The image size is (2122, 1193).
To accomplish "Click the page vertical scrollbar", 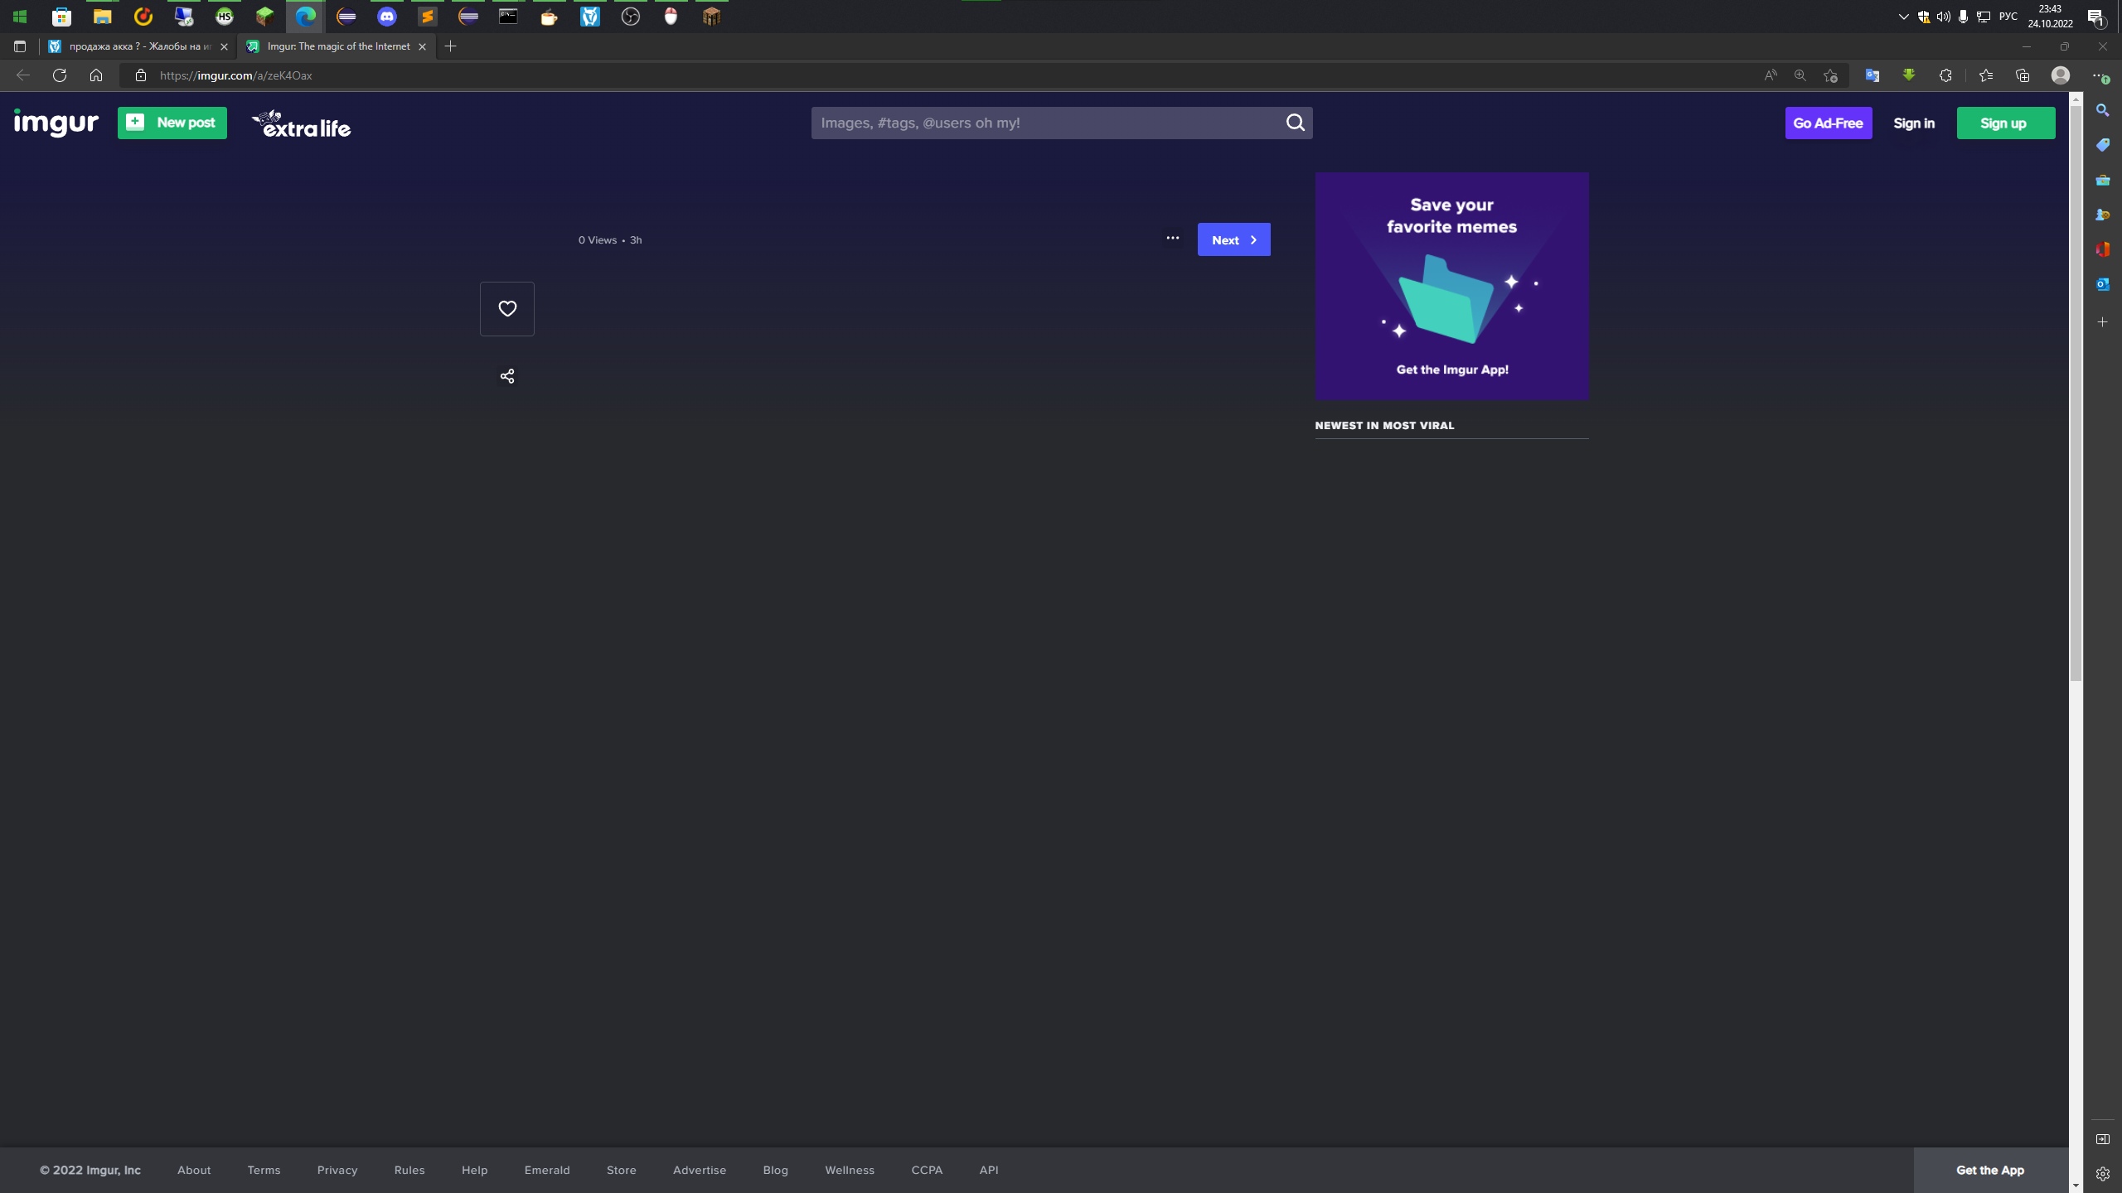I will 2076,389.
